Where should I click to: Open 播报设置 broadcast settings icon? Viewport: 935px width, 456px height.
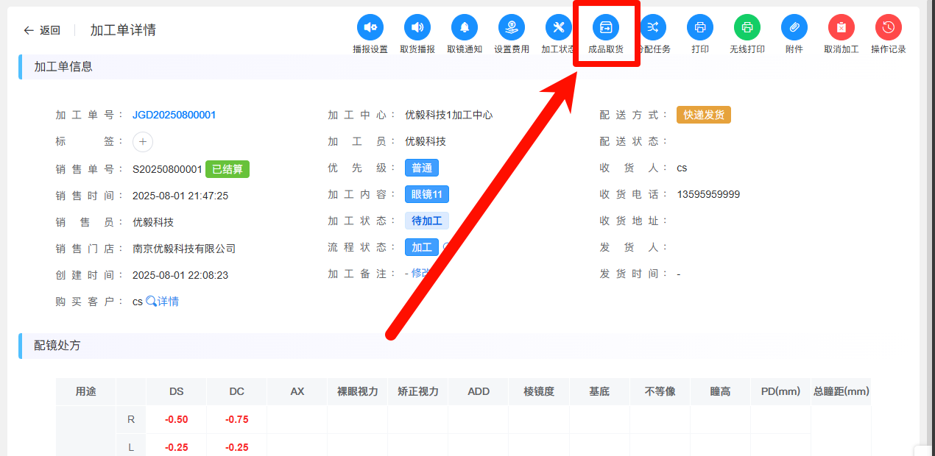(370, 28)
